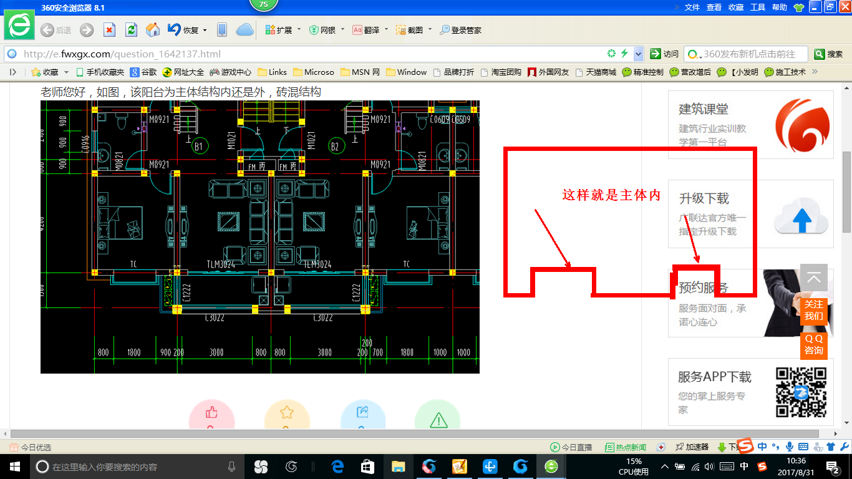Open the 工具 menu
This screenshot has height=479, width=852.
point(758,7)
